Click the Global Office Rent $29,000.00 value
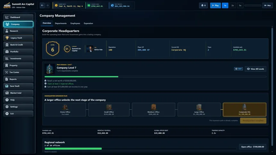The width and height of the screenshot is (276, 155). pos(159,133)
